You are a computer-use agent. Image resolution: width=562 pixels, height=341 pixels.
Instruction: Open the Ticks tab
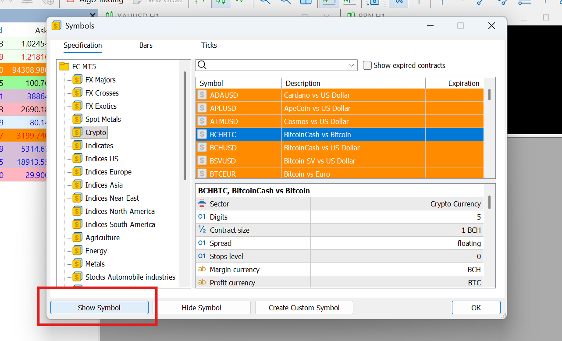[209, 45]
